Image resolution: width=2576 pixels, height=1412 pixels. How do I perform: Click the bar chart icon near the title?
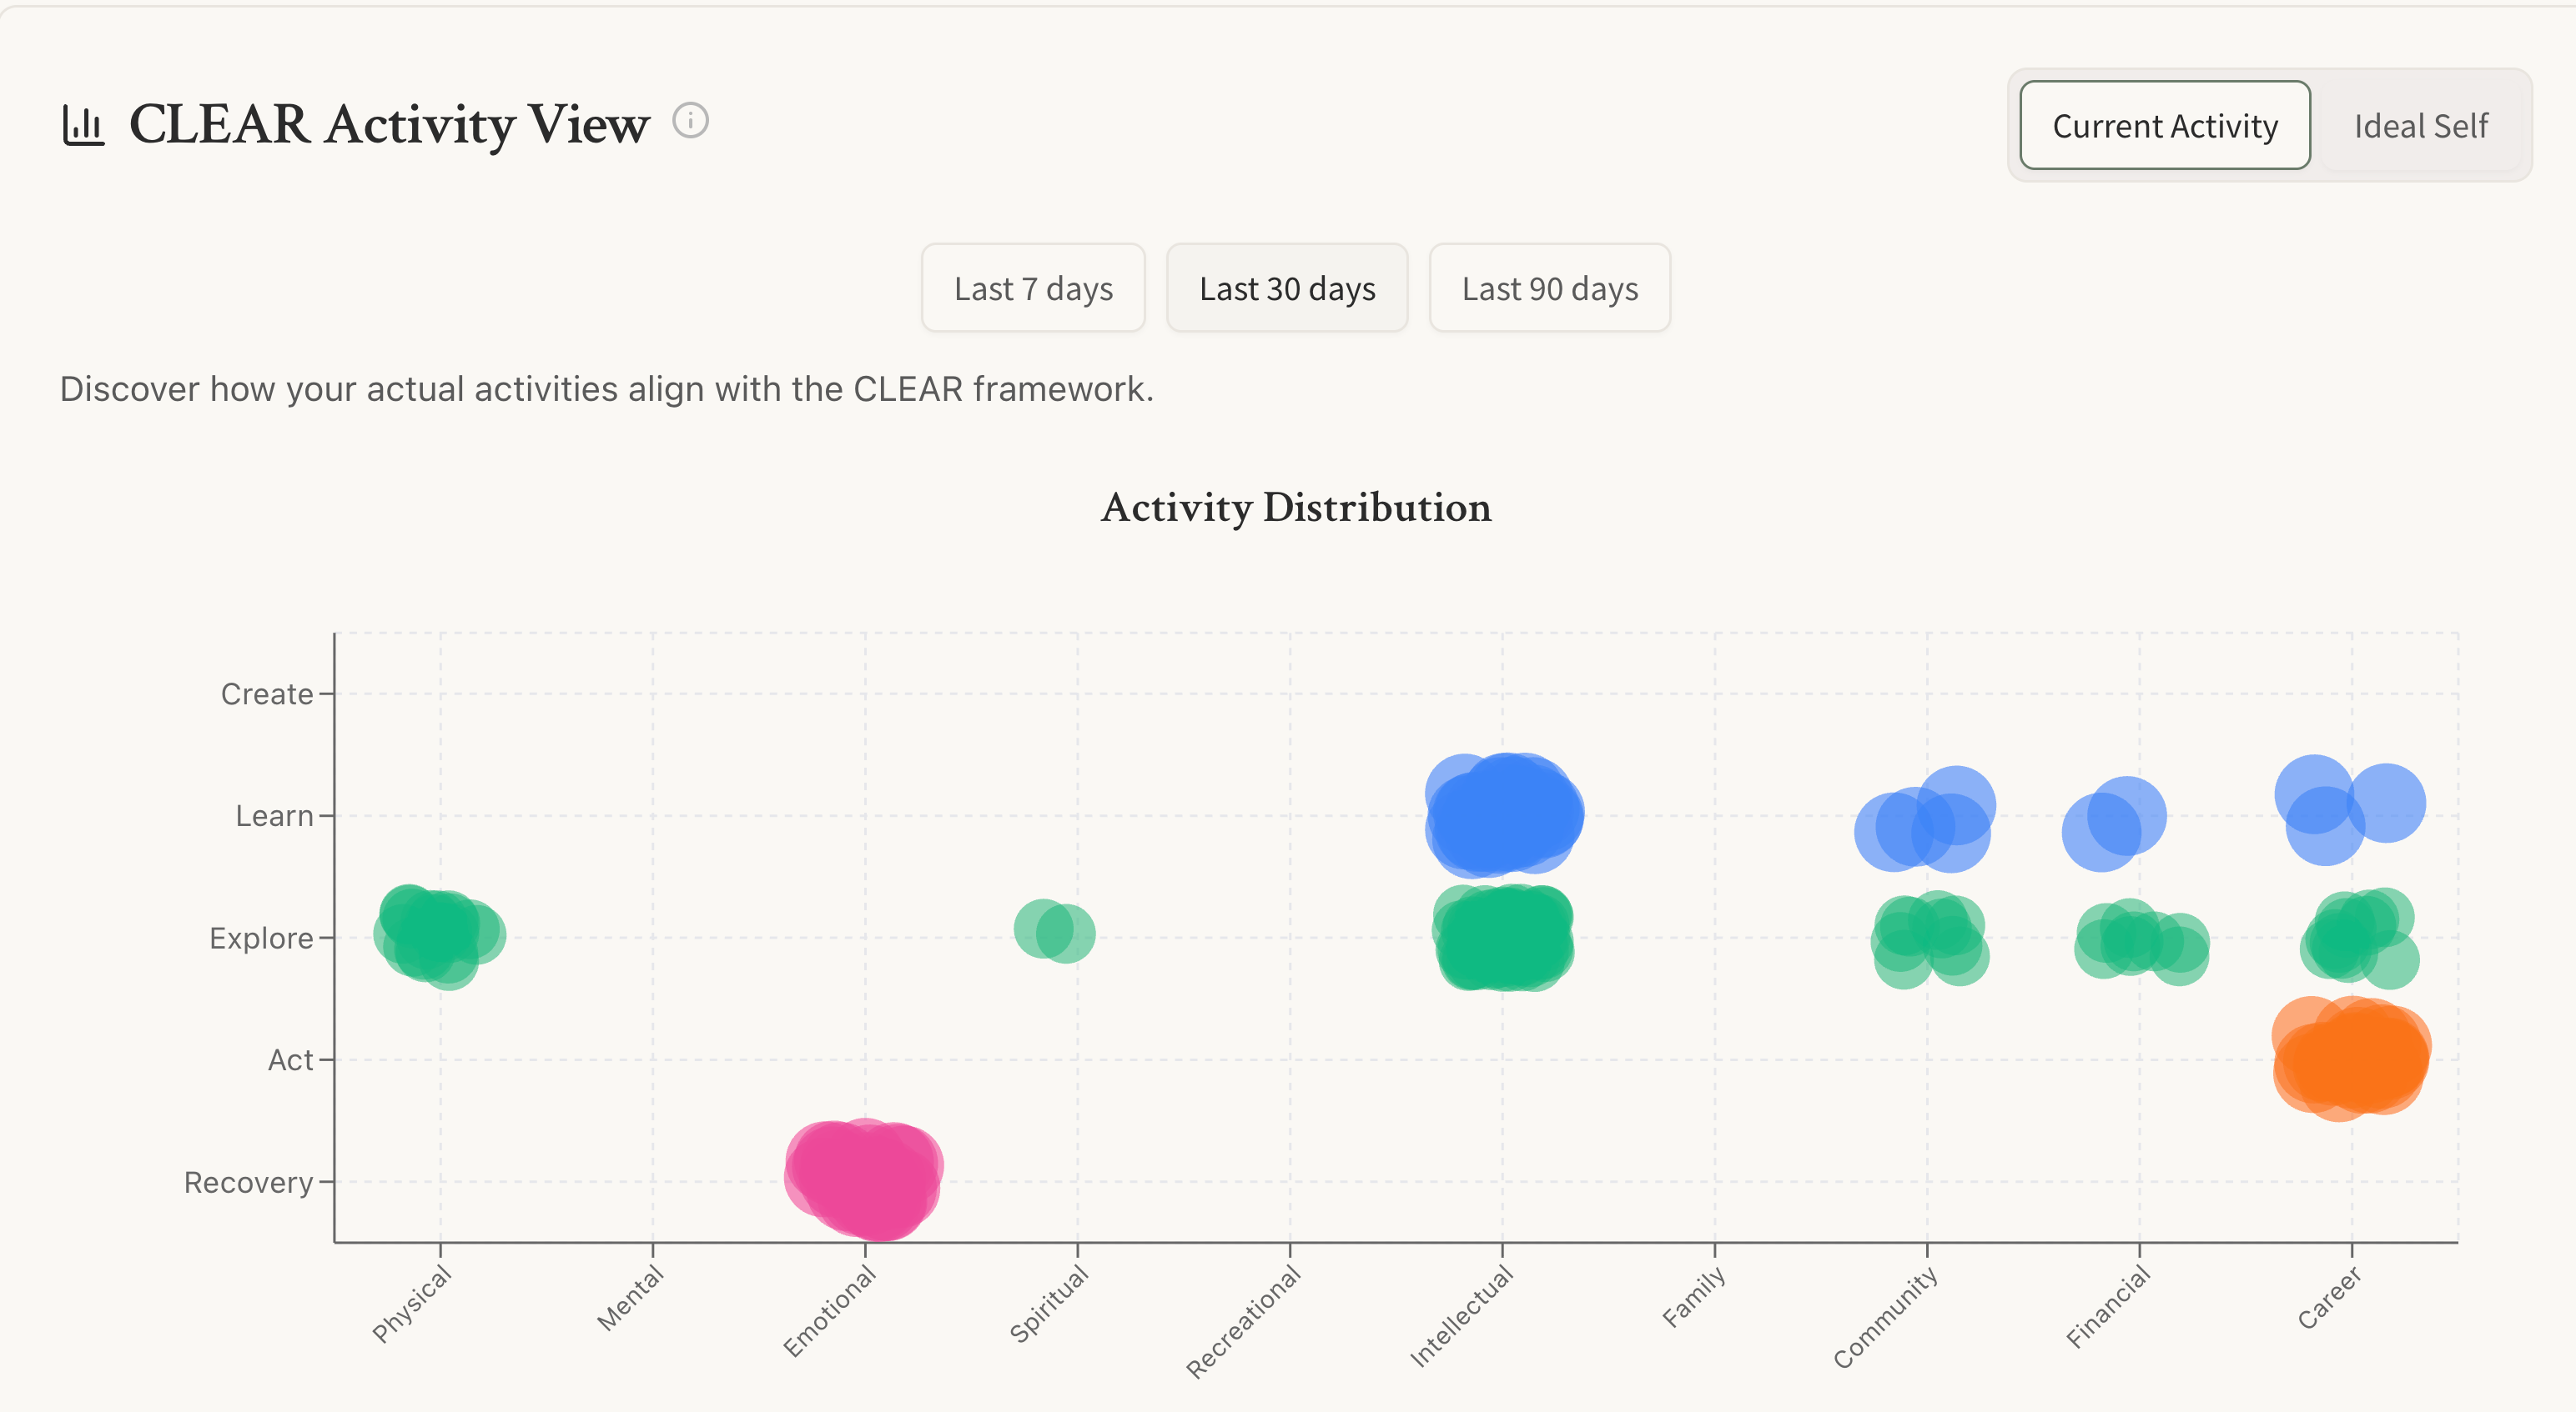(83, 126)
